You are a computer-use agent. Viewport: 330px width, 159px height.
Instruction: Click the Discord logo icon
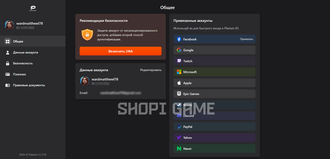tap(179, 116)
